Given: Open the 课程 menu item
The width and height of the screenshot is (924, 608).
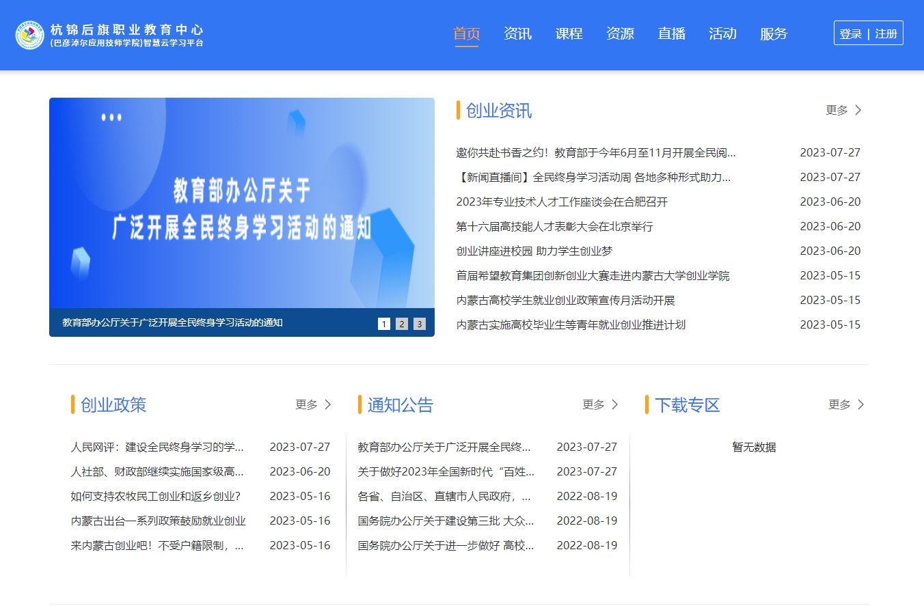Looking at the screenshot, I should point(569,33).
